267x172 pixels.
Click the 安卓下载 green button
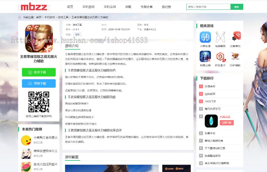[x=39, y=72]
